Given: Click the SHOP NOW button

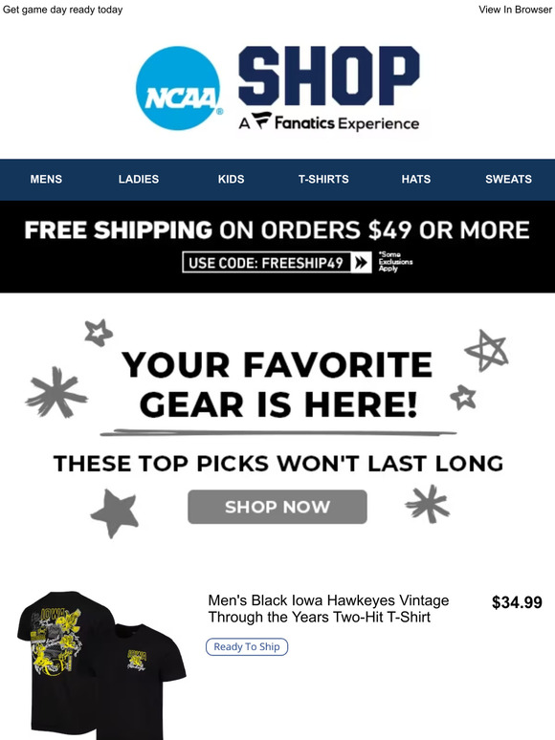Looking at the screenshot, I should pyautogui.click(x=277, y=507).
